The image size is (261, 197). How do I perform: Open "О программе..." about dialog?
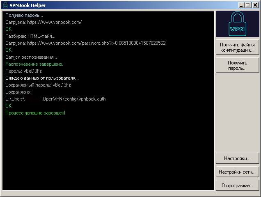click(x=237, y=186)
